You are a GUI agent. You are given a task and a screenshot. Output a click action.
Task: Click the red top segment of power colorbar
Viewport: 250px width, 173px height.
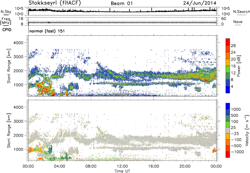[228, 42]
